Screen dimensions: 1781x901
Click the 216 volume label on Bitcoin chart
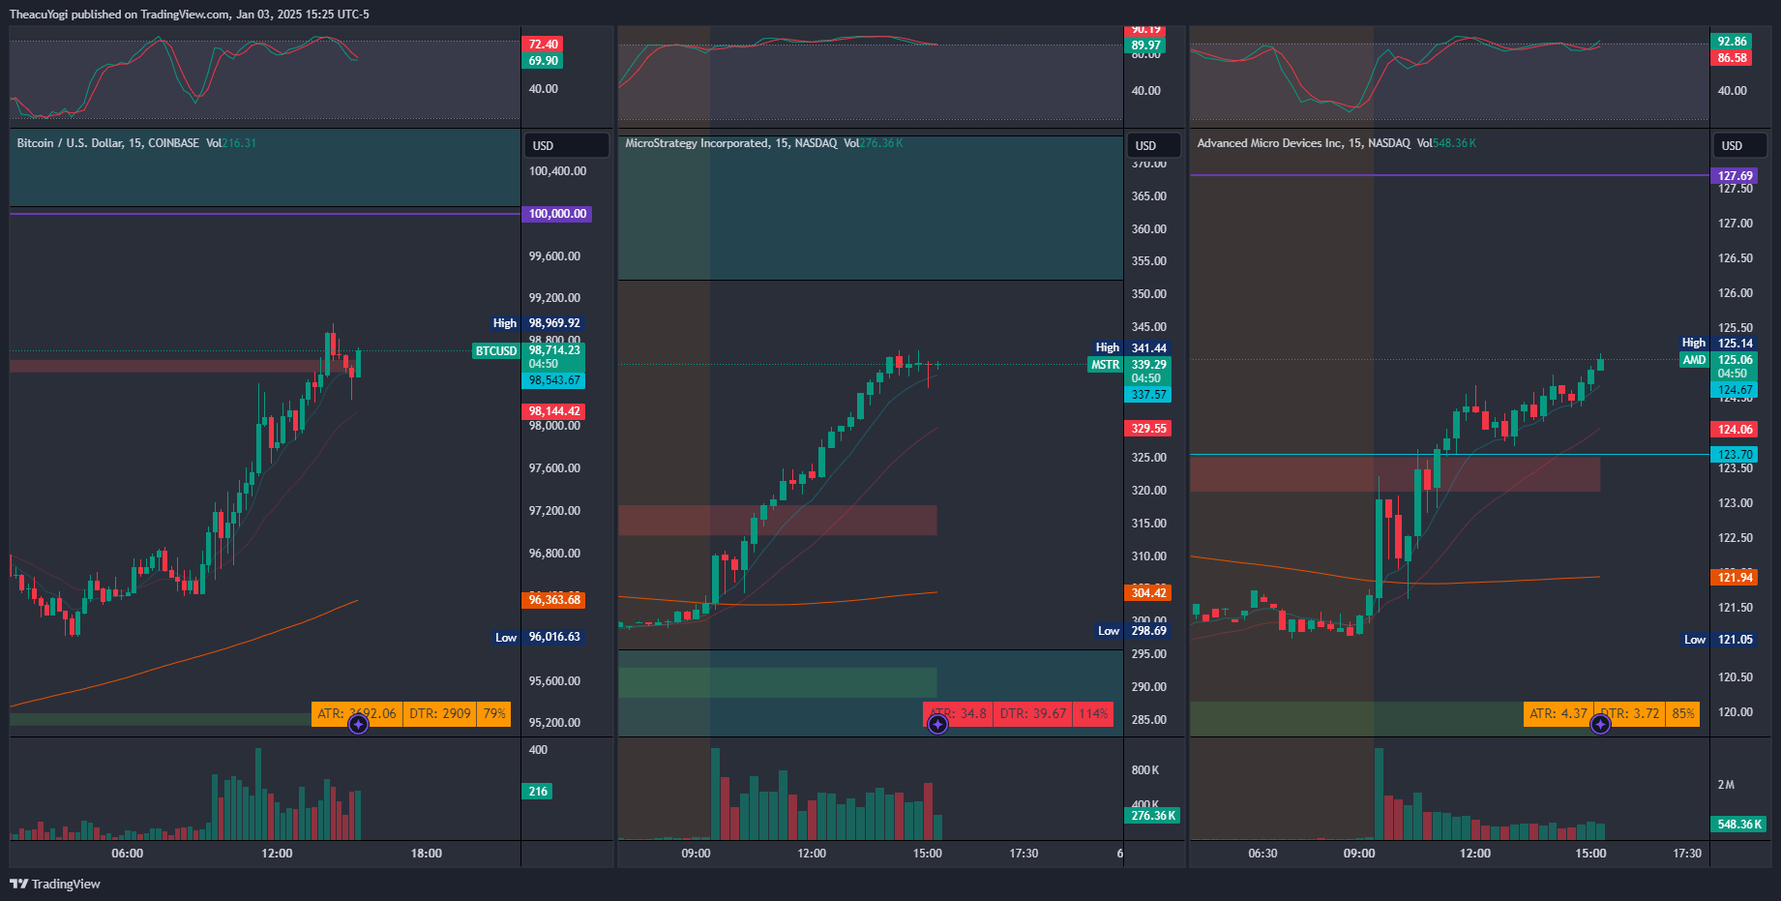tap(538, 792)
